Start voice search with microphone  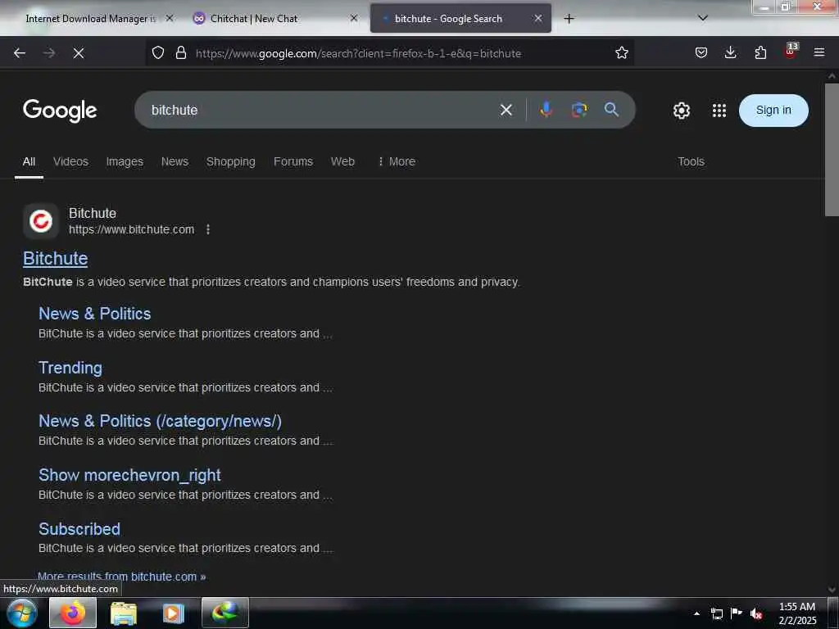click(x=546, y=110)
